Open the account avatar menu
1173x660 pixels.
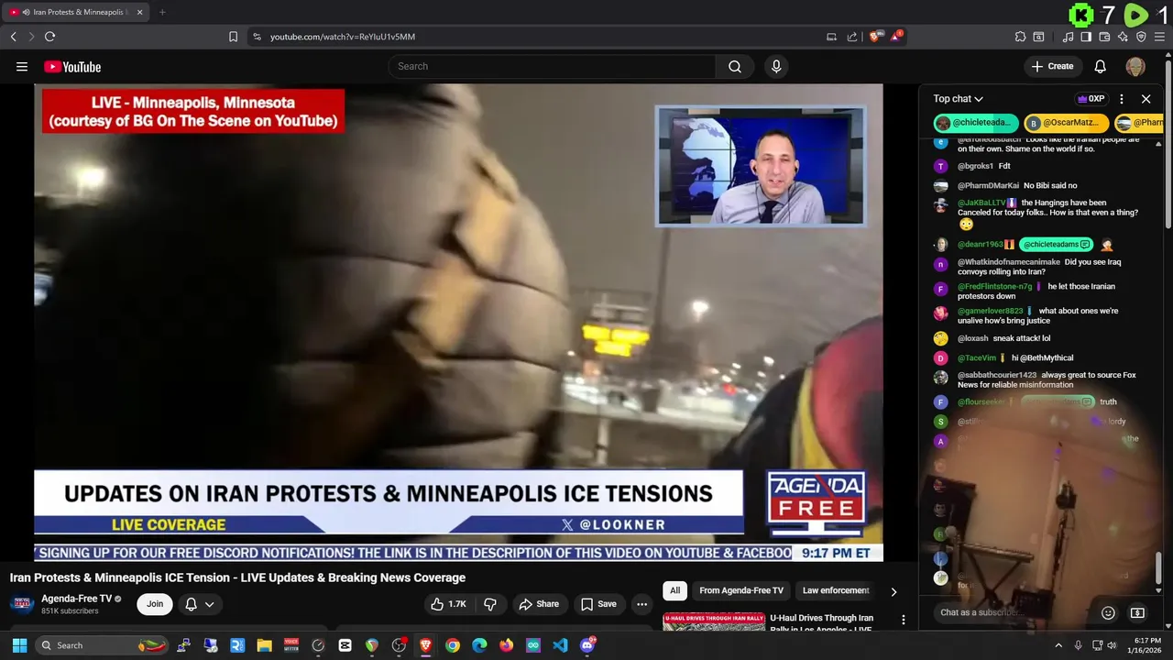[x=1135, y=66]
